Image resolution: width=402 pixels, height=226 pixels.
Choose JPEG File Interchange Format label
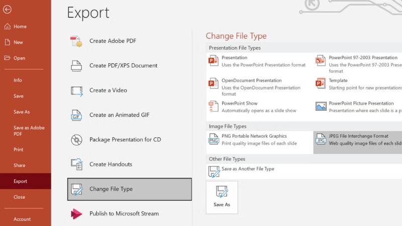pyautogui.click(x=358, y=136)
